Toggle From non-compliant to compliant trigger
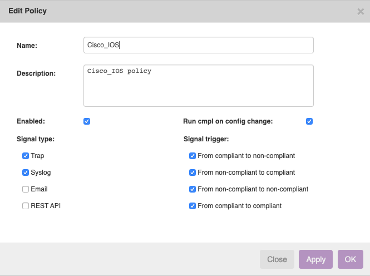Screen dimensions: 370x276 (x=193, y=172)
